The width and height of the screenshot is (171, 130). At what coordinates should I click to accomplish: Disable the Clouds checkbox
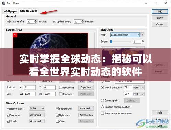click(x=8, y=121)
